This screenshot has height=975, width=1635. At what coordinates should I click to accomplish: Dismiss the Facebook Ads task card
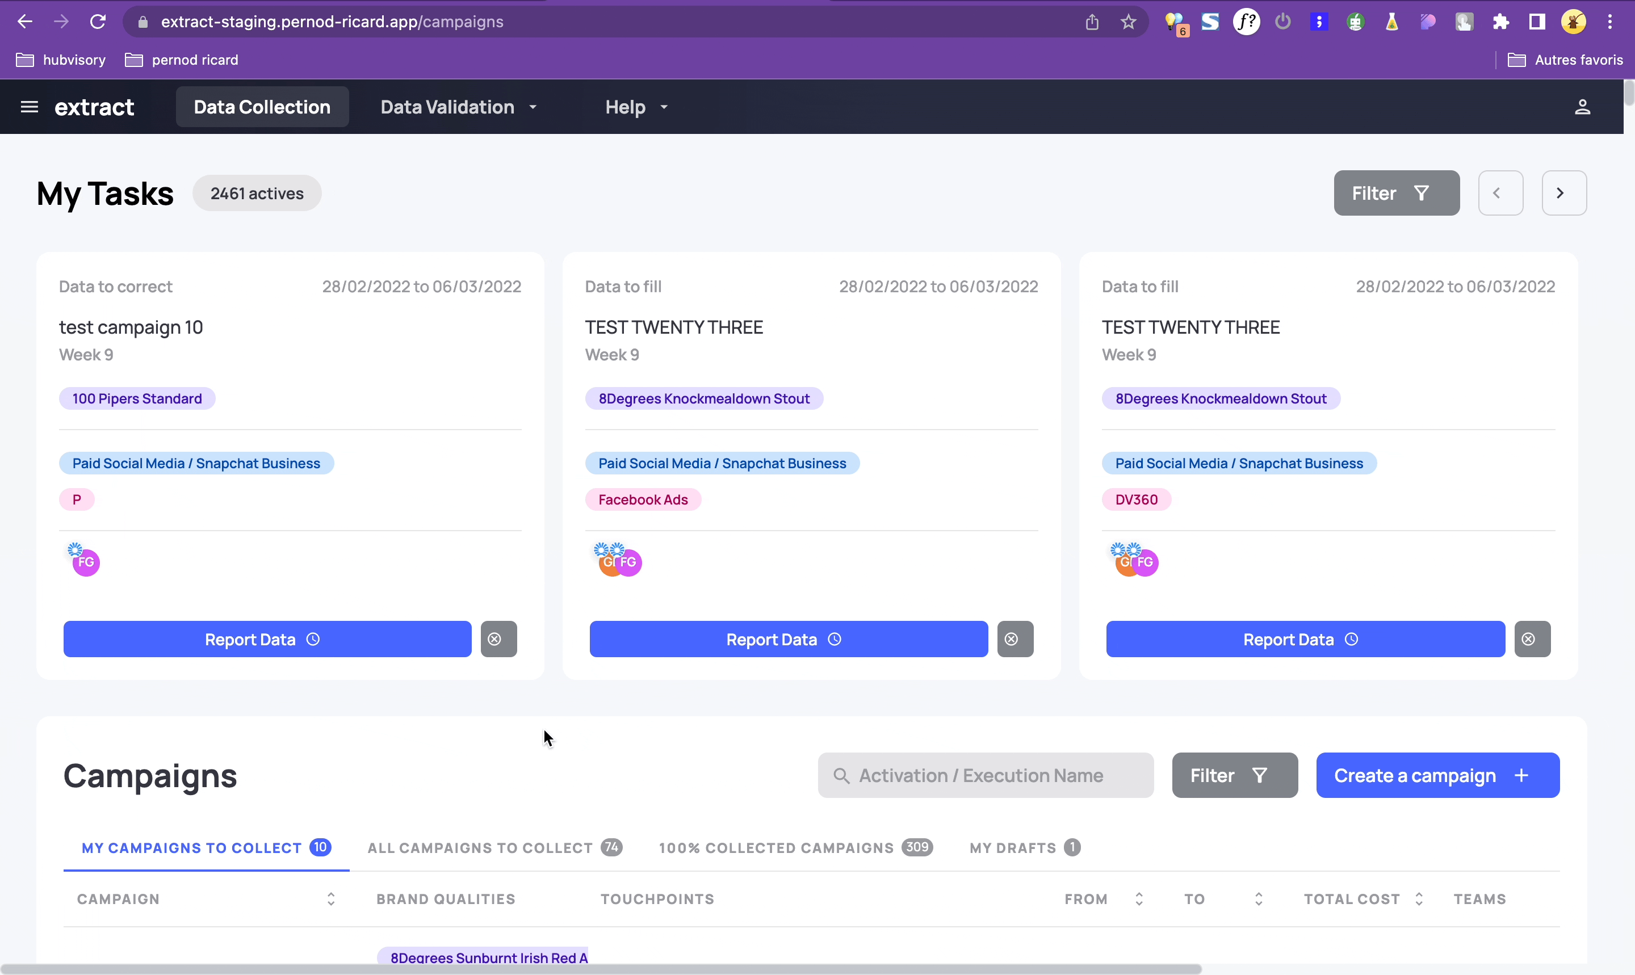[x=1014, y=639]
